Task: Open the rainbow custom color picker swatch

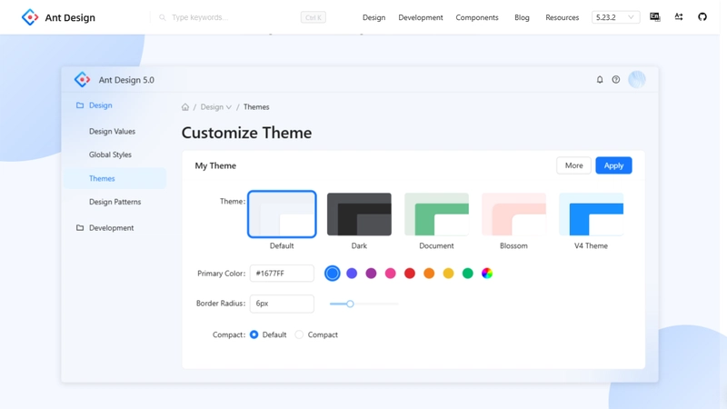Action: point(487,274)
